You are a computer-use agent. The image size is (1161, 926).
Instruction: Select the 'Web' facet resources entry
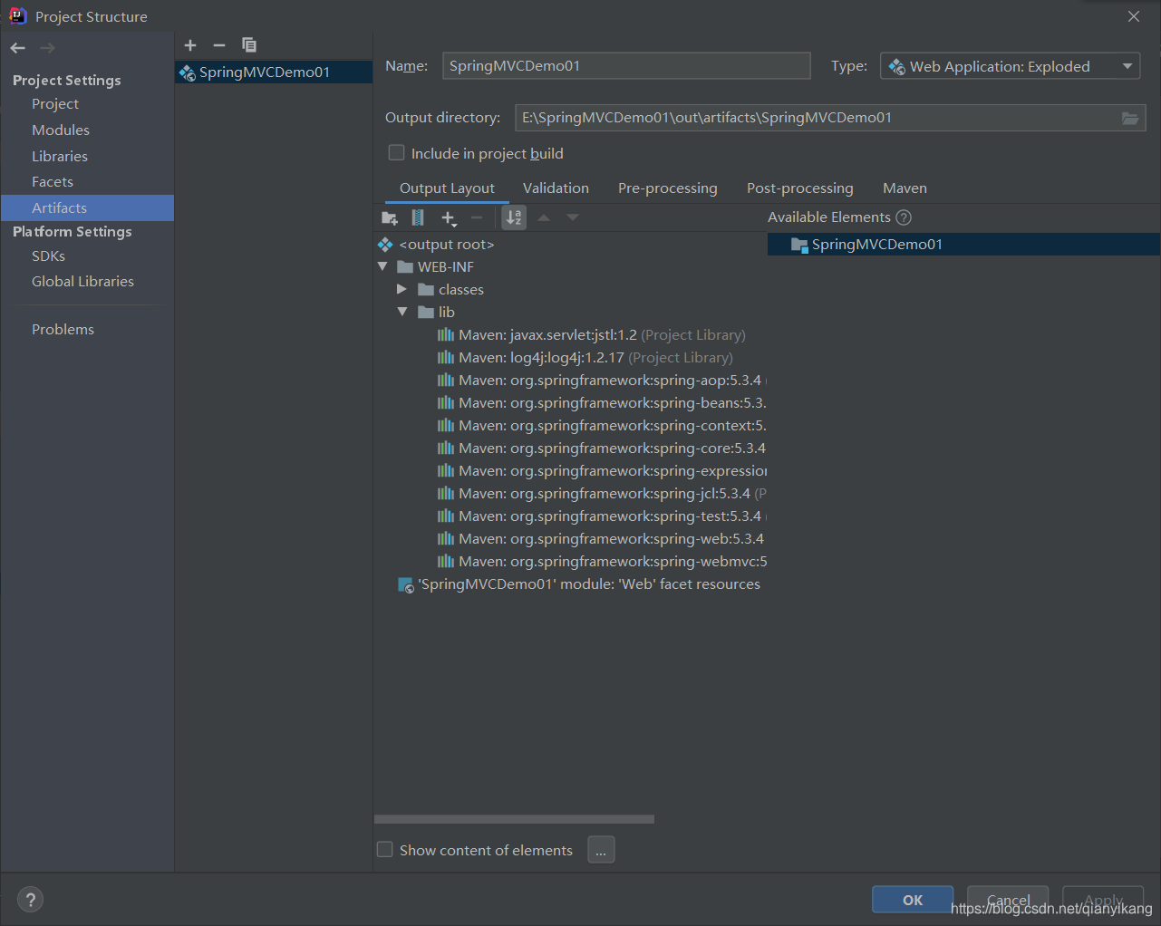pyautogui.click(x=579, y=584)
